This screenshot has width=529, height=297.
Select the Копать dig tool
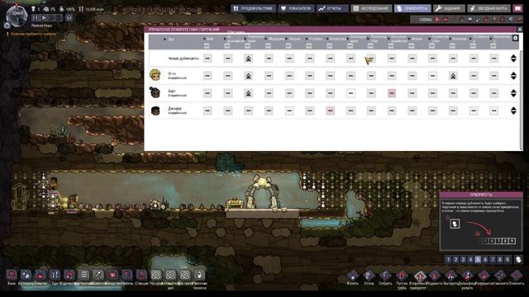point(353,276)
